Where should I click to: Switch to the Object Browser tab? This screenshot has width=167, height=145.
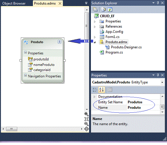click(14, 4)
